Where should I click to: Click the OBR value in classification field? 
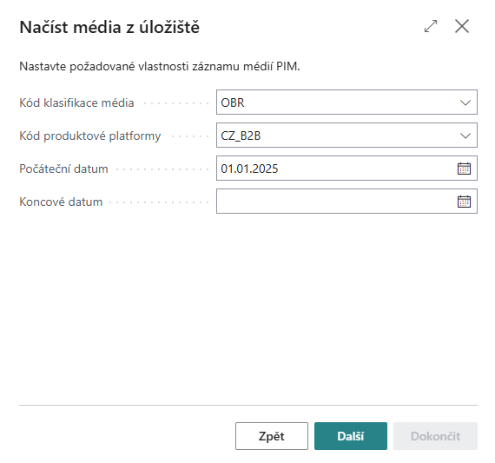pos(233,103)
